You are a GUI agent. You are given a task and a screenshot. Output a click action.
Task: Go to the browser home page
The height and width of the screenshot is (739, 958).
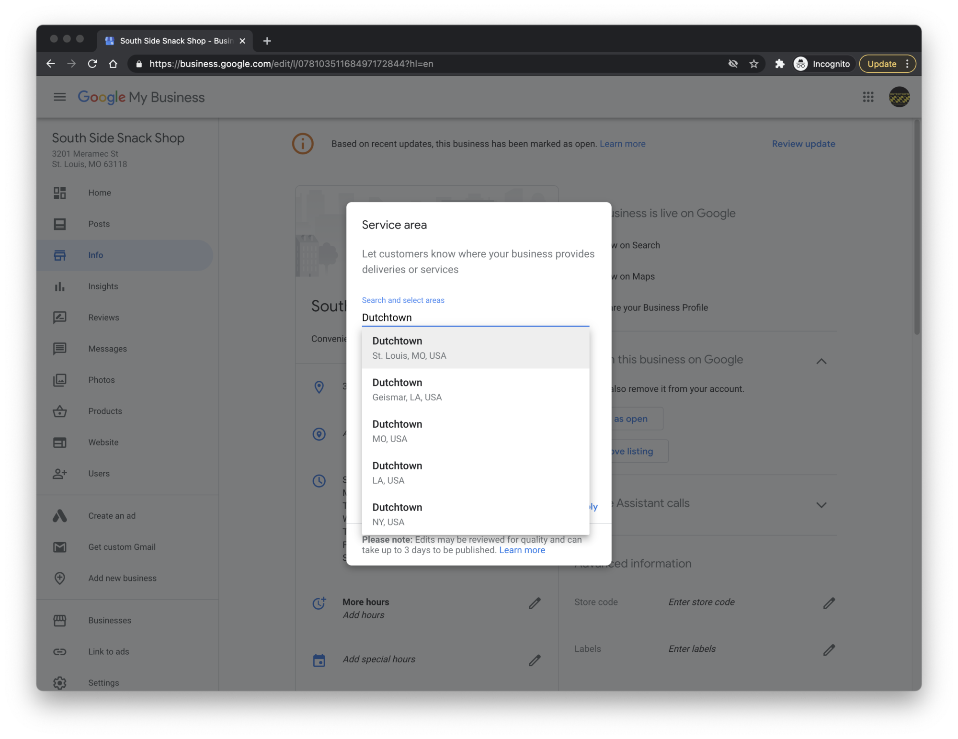point(113,64)
